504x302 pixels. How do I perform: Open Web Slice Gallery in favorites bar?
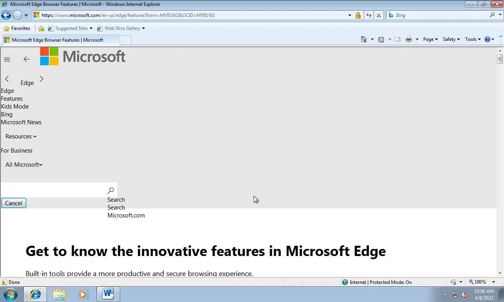coord(121,28)
